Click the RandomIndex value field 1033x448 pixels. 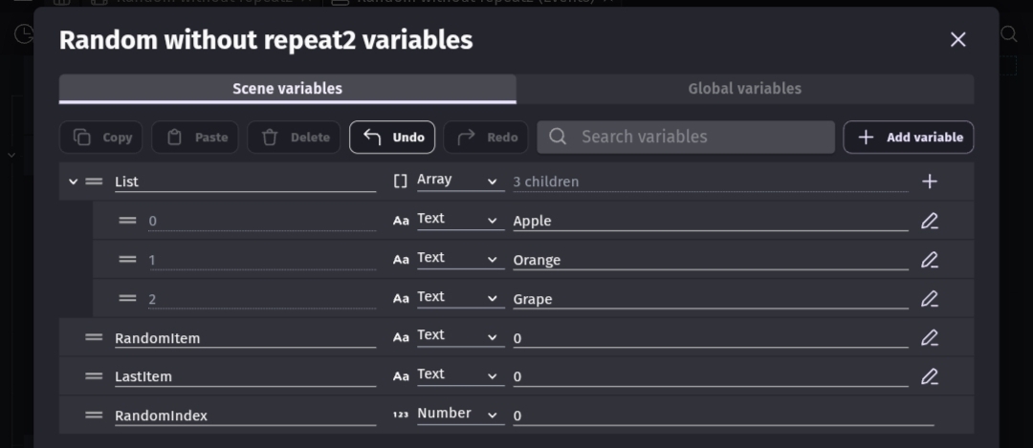coord(722,416)
